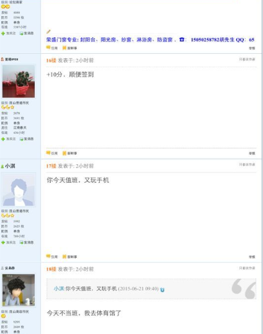Show only floor 17 author's posts
The image size is (263, 334).
click(x=247, y=164)
